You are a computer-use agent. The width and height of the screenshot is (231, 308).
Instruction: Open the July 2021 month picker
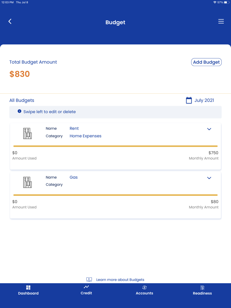[204, 100]
